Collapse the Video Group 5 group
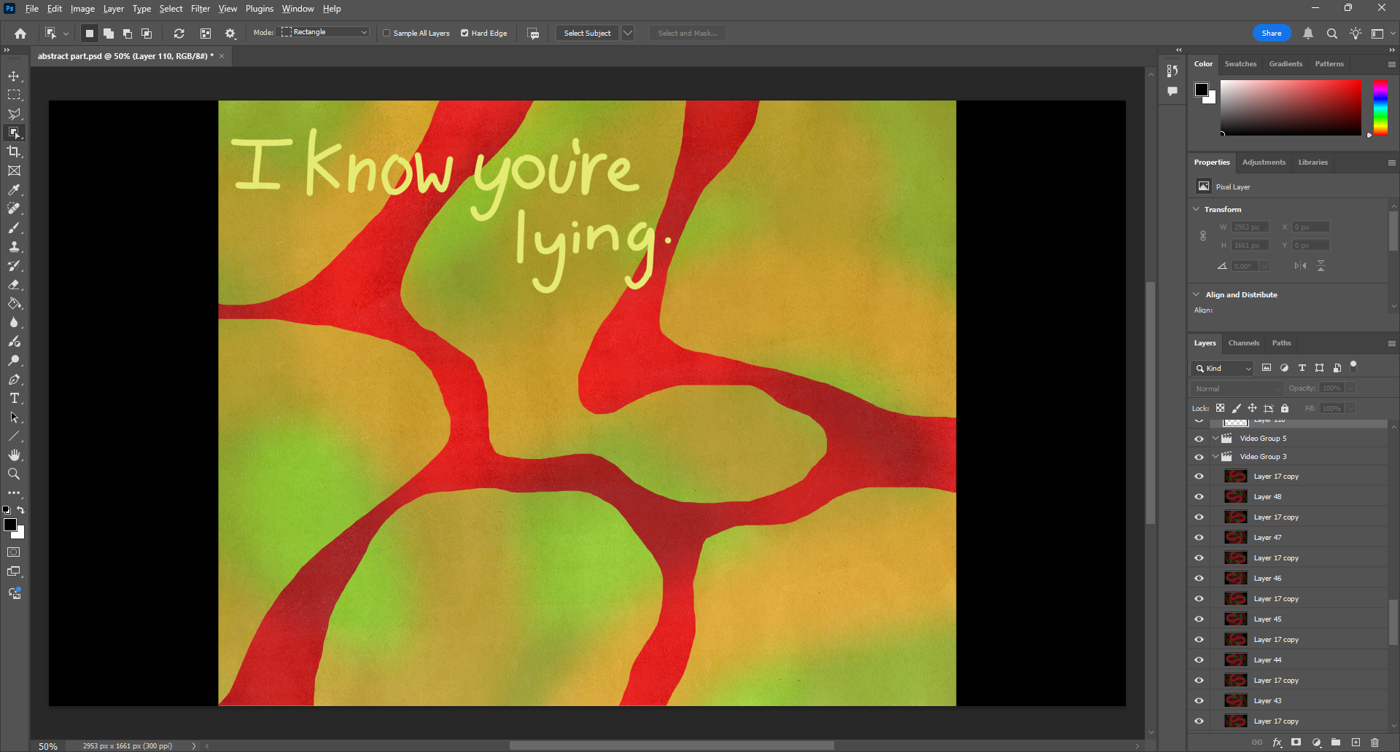 pyautogui.click(x=1216, y=439)
